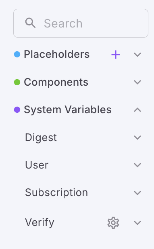Open the Digest item label

tap(41, 137)
